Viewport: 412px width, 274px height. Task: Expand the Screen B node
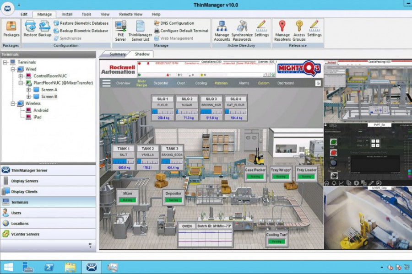29,97
